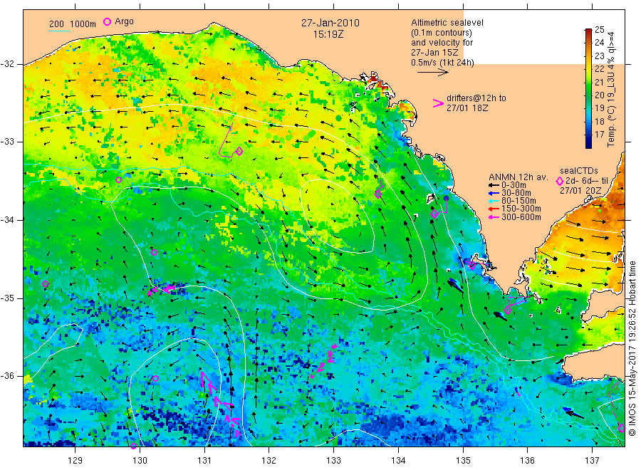Viewport: 641px width, 470px height.
Task: Click the Argo marker on the bottom axis near 130E
Action: pyautogui.click(x=134, y=446)
